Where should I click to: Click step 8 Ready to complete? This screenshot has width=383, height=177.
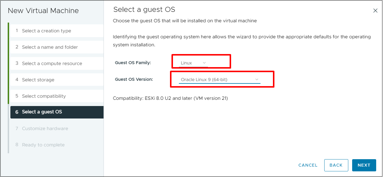pos(43,145)
